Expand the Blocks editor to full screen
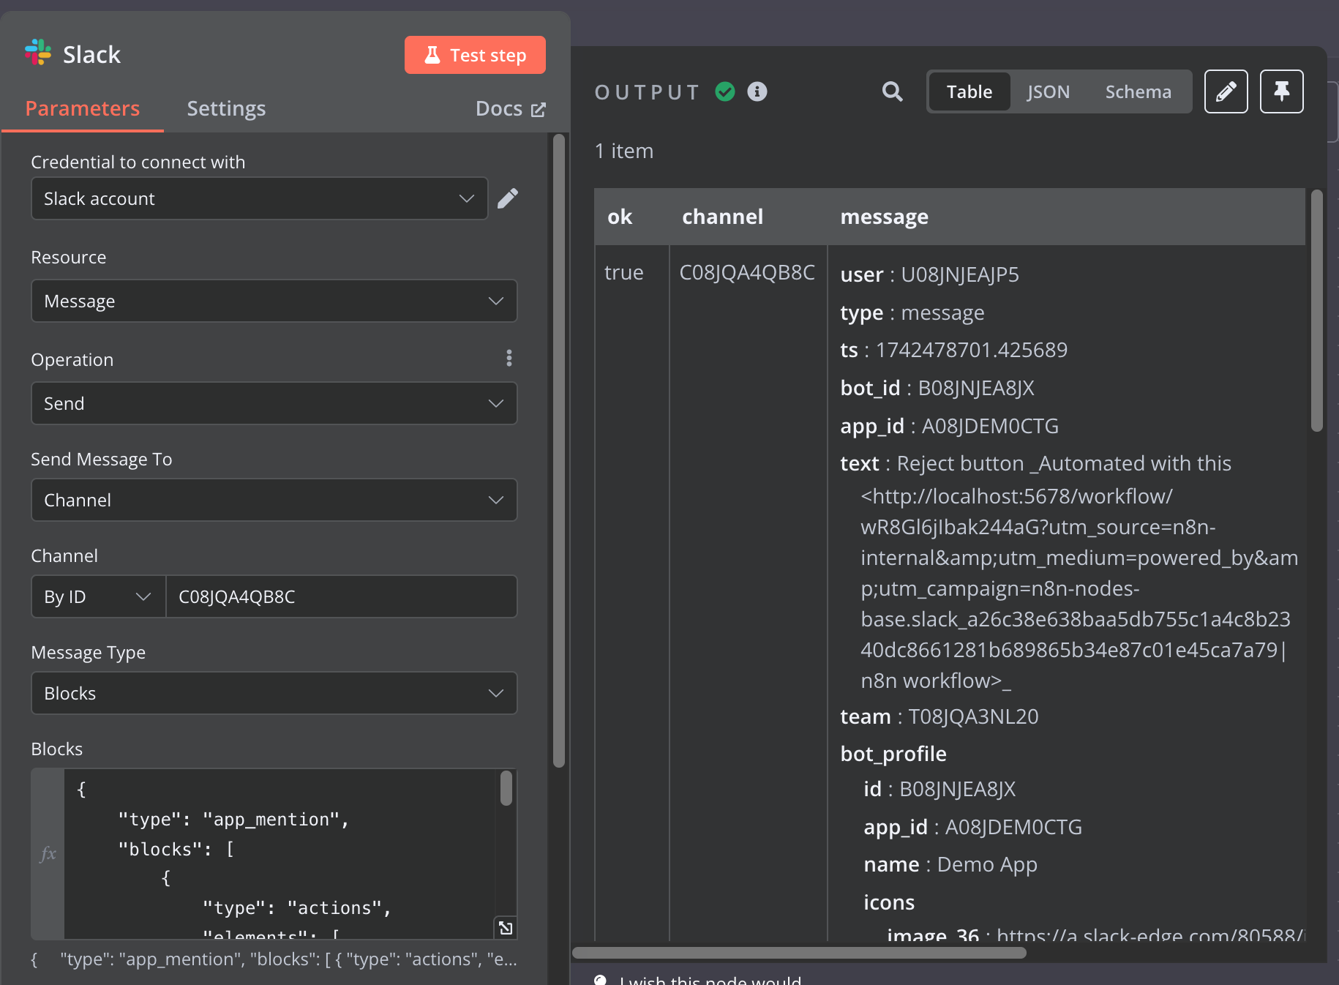 click(x=506, y=928)
